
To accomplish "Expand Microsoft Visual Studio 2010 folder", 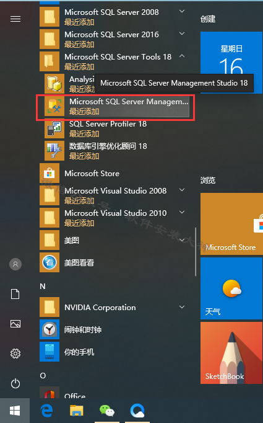I will [182, 212].
